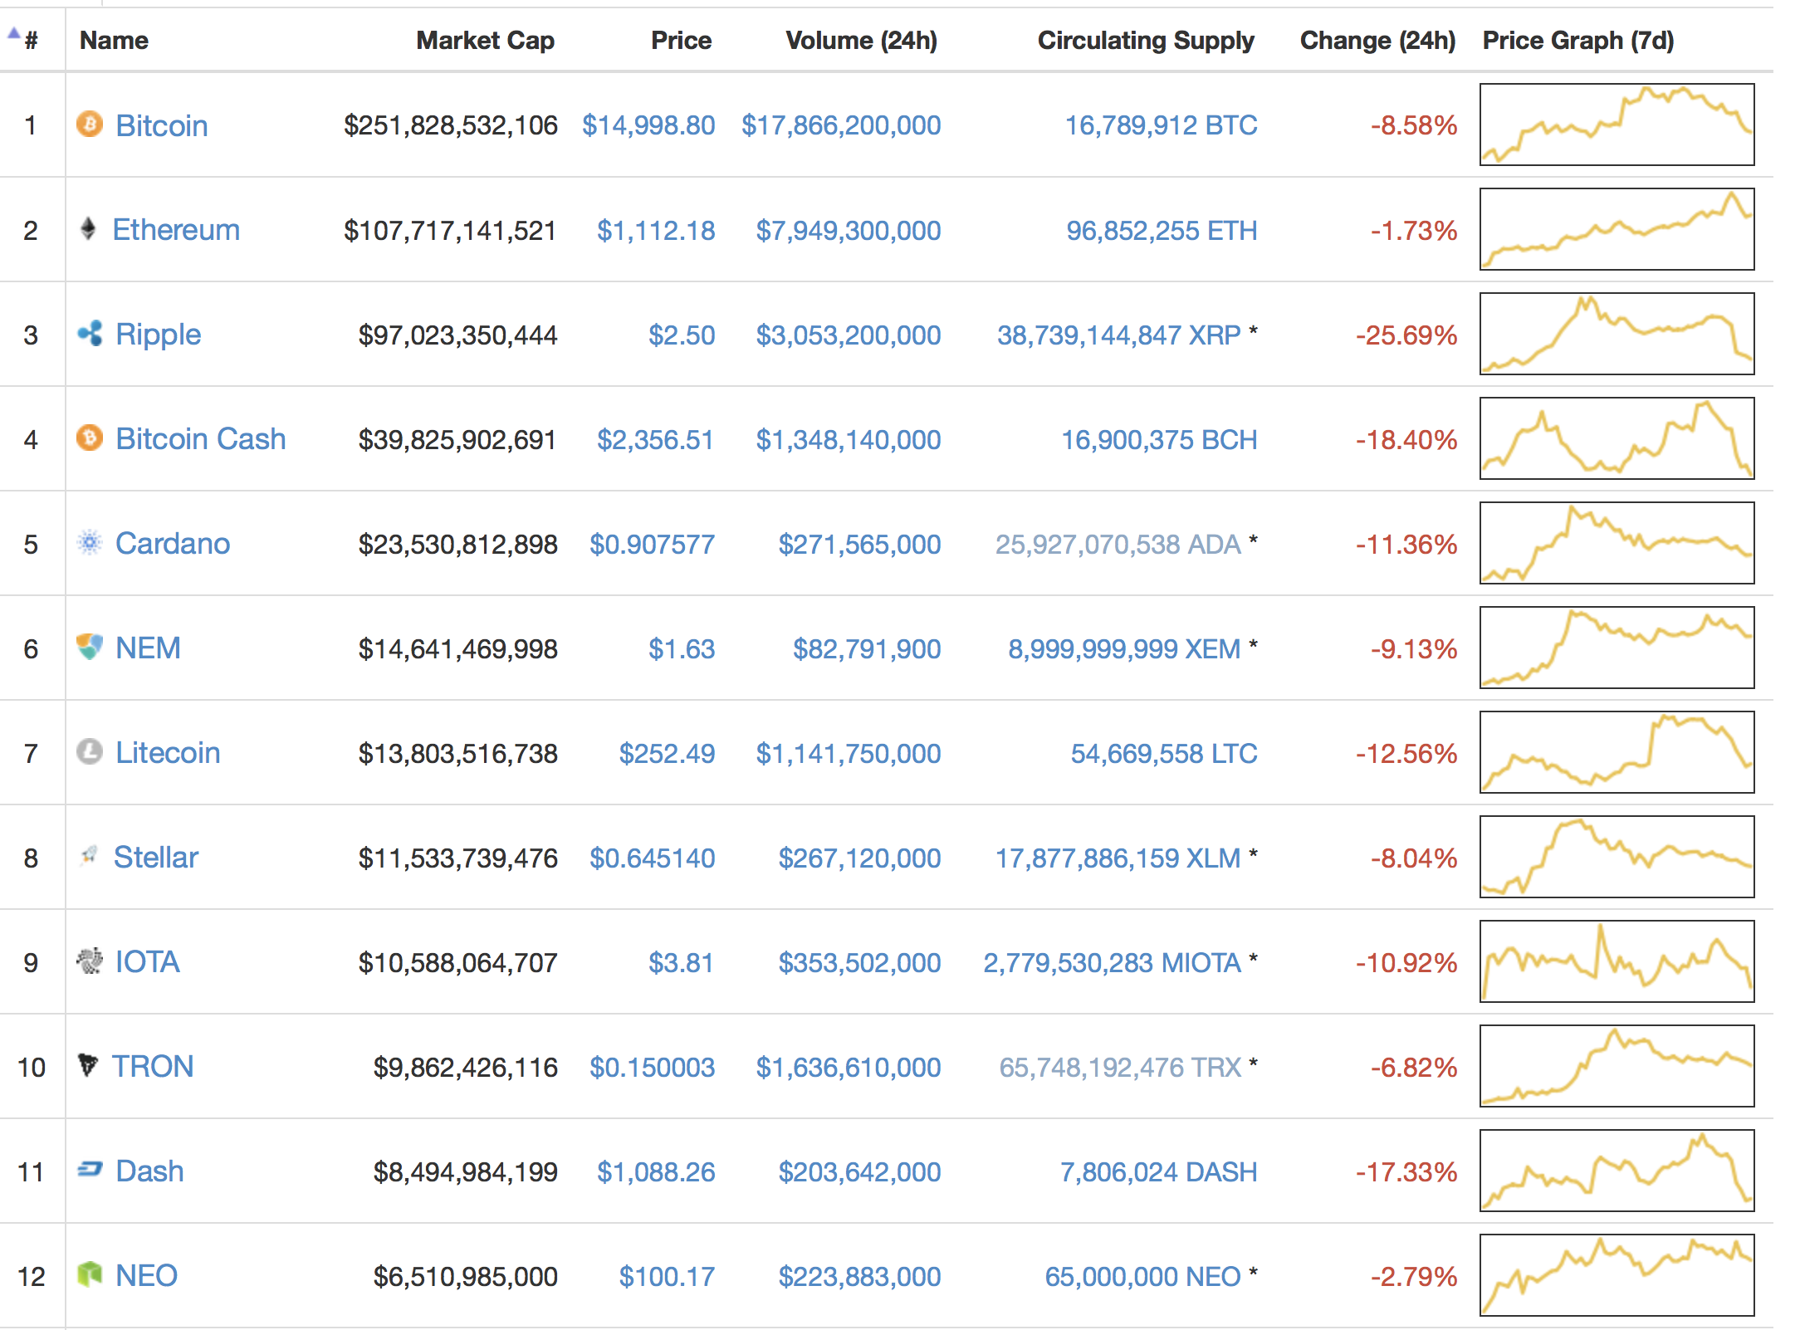Click Ripple volume $3,053,200,000
Image resolution: width=1800 pixels, height=1330 pixels.
pyautogui.click(x=849, y=335)
